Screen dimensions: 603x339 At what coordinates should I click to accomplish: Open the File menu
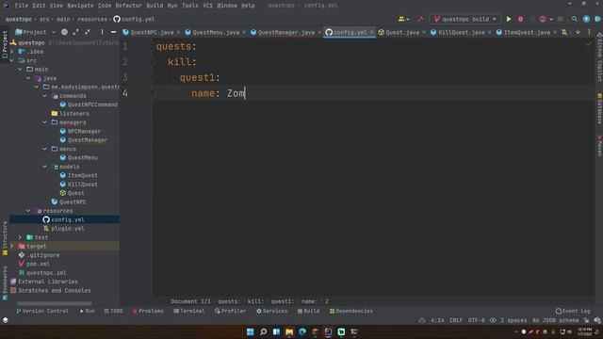click(x=21, y=6)
